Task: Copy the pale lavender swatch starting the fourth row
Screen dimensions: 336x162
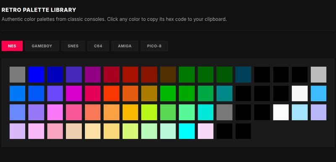Action: point(17,131)
